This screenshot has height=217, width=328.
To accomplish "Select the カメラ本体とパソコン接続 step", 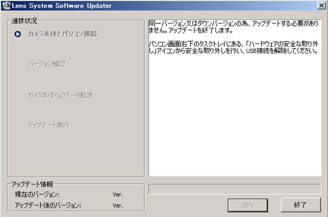I will point(62,34).
